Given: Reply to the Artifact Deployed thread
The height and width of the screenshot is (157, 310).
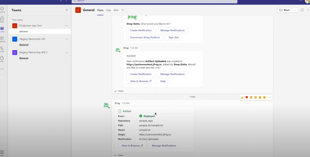Looking at the screenshot, I should (x=119, y=155).
